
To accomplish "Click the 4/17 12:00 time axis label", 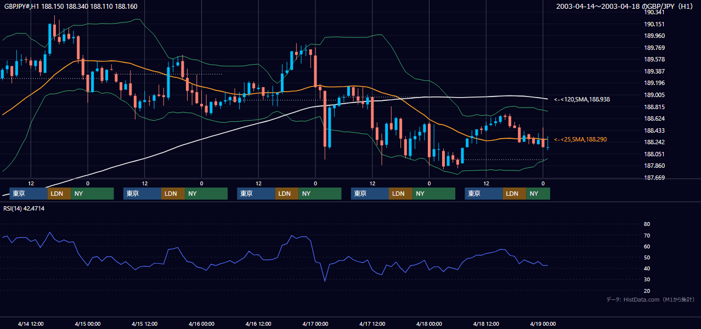I will point(372,324).
